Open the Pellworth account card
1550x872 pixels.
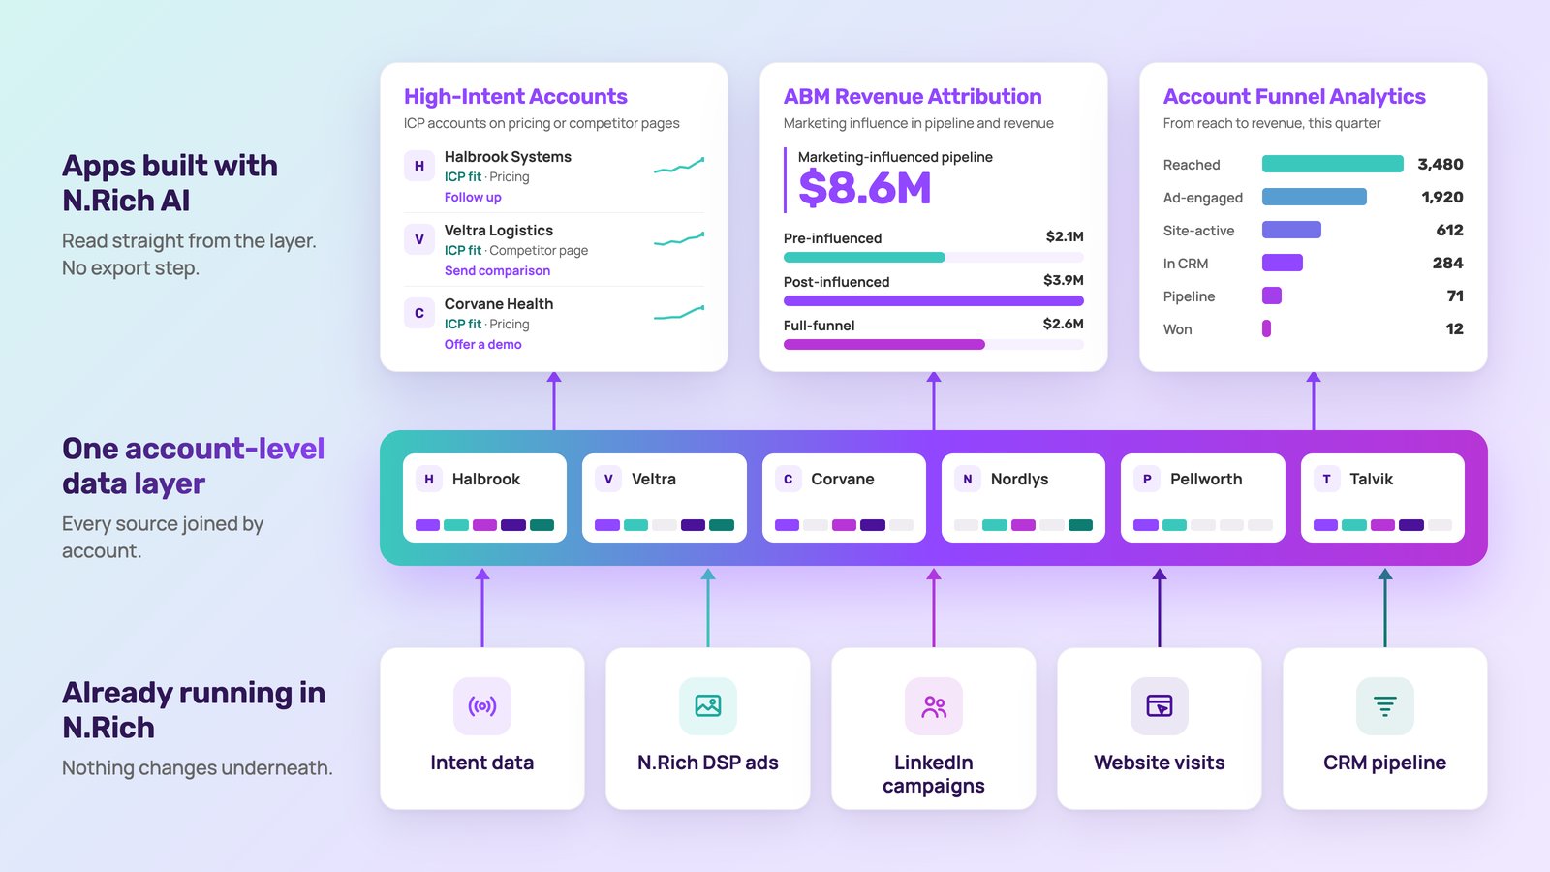coord(1203,498)
